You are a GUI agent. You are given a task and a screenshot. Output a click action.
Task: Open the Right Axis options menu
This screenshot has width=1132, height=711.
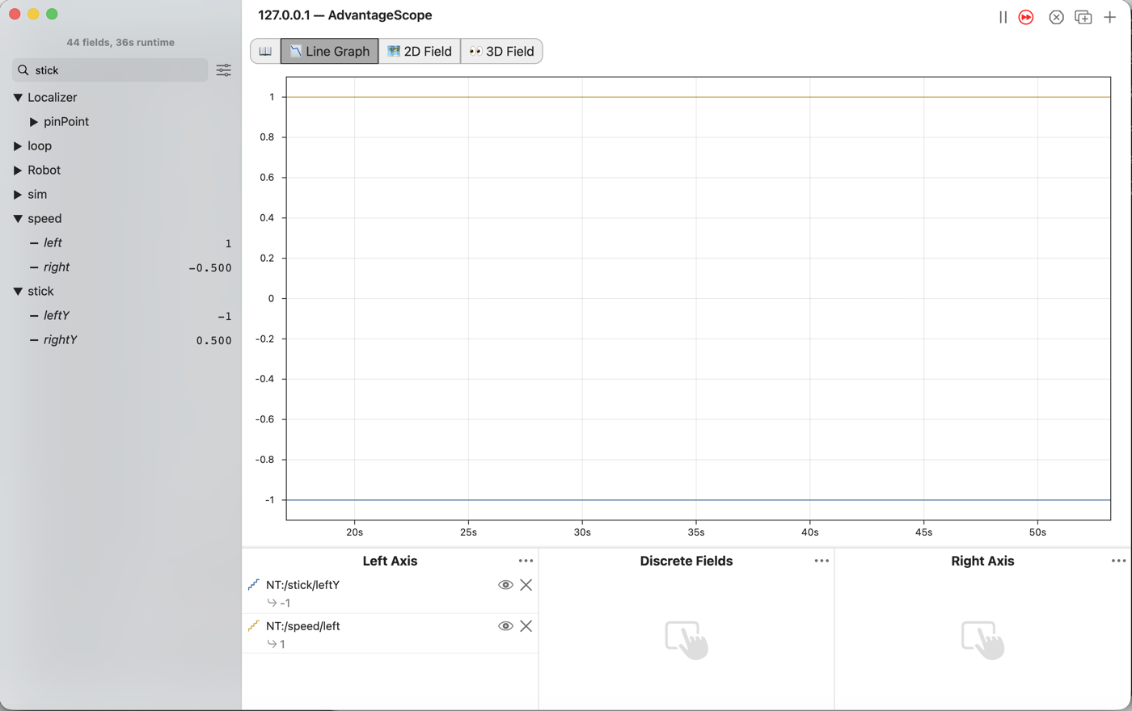click(x=1118, y=561)
